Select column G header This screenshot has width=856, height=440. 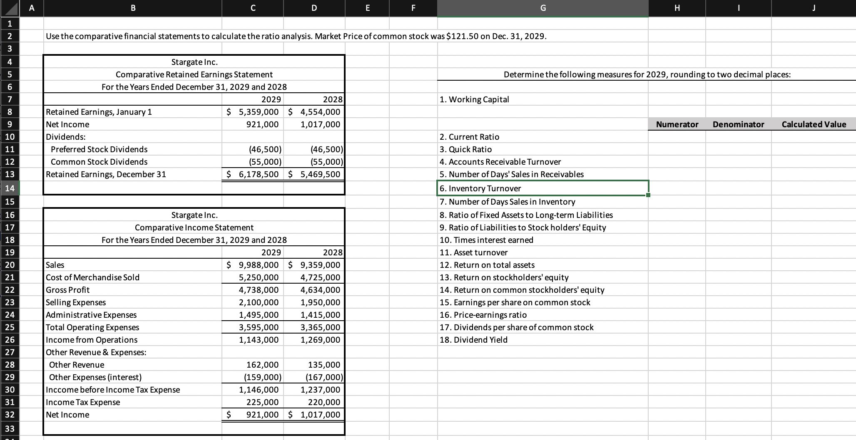click(542, 8)
